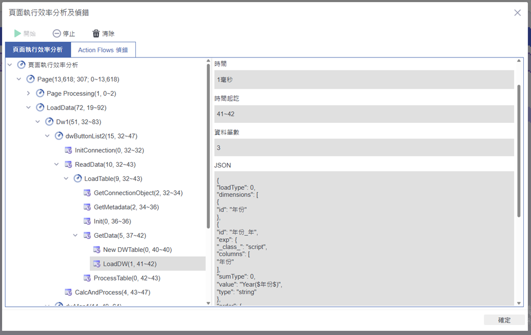Click the timer icon next to LoadData

coord(40,108)
